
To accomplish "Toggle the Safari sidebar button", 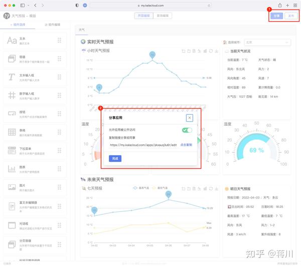I will tap(23, 6).
